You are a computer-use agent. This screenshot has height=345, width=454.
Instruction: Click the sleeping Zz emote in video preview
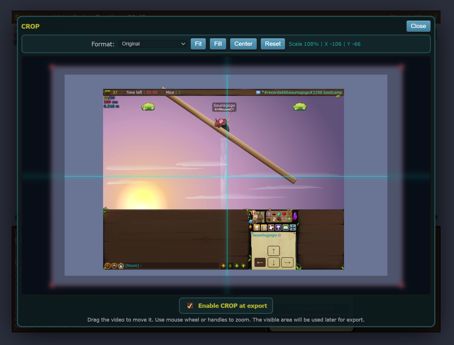pos(274,219)
